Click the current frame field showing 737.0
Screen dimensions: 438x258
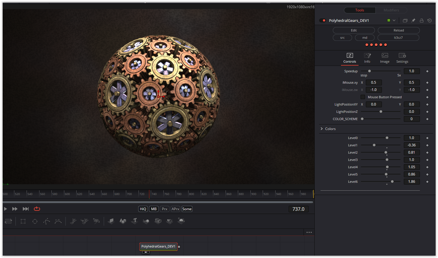pos(298,209)
